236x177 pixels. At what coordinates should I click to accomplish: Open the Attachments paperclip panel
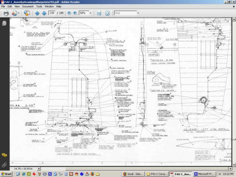[x=4, y=165]
